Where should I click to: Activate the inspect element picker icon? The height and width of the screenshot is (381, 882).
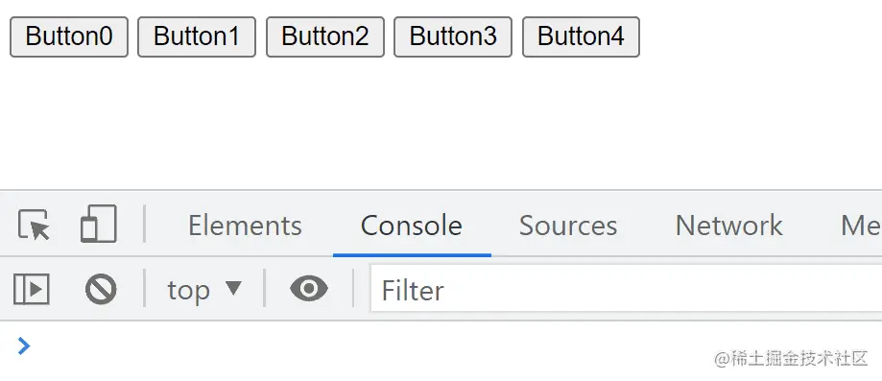click(x=34, y=225)
